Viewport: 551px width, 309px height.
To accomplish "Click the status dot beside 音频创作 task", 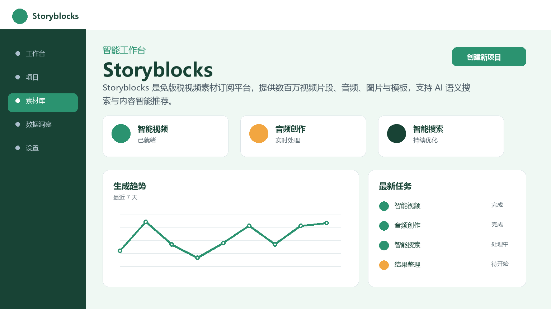I will tap(384, 226).
